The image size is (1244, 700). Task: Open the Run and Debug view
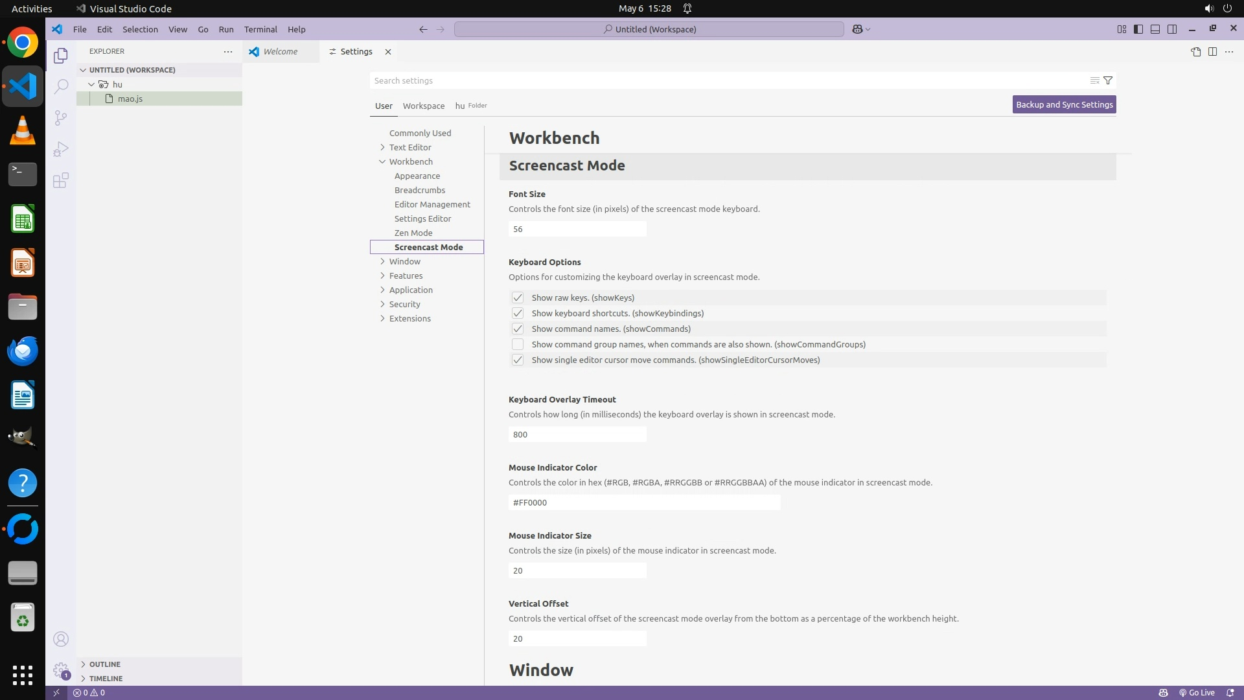(60, 149)
